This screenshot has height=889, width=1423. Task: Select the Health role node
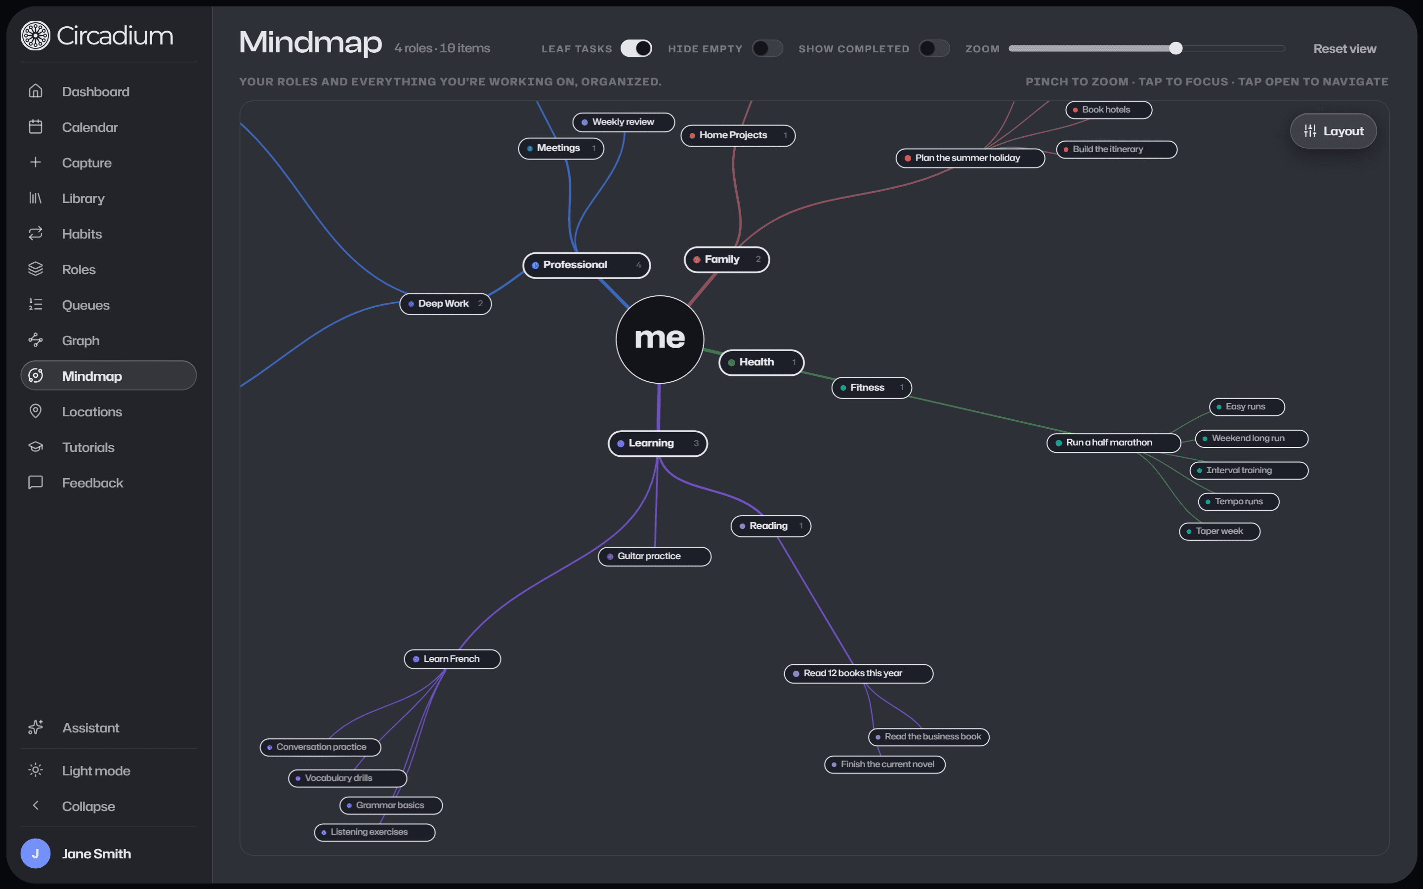click(x=761, y=362)
